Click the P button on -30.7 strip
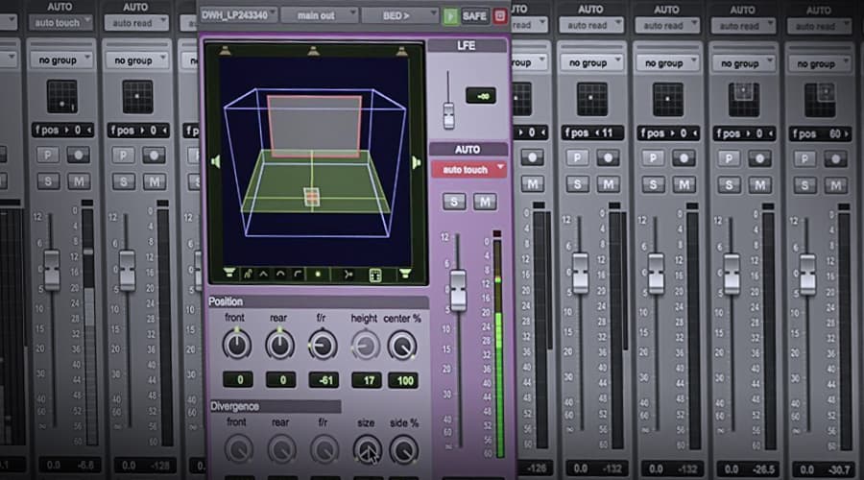The image size is (864, 480). pos(805,159)
